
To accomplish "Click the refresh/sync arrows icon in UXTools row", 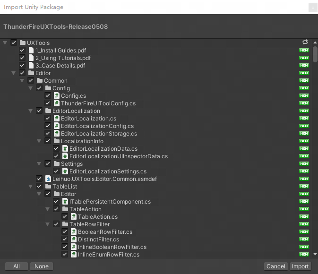I will click(305, 42).
